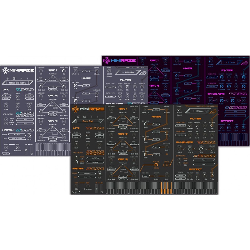Toggle the ANALOG ON switch in orange synth
The height and width of the screenshot is (250, 250).
click(167, 165)
